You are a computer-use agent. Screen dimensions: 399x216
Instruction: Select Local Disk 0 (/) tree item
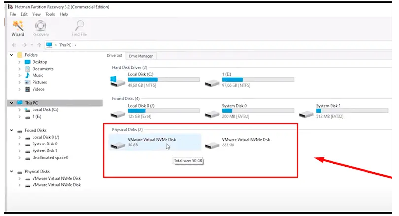pos(46,137)
